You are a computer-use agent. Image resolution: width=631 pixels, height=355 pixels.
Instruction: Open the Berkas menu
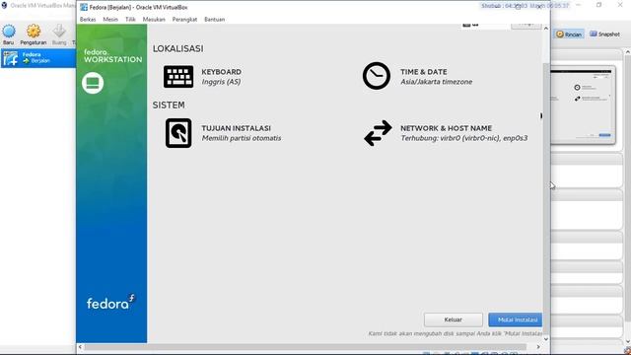point(88,20)
